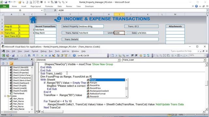Select ThisWorkbook in project tree
Screen dimensions: 209x117
coord(19,93)
